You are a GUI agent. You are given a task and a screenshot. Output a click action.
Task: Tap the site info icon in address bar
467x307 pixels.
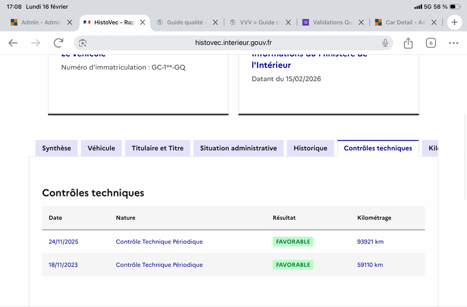coord(83,43)
